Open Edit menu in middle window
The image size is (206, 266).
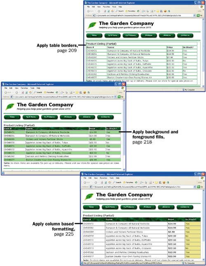11,88
